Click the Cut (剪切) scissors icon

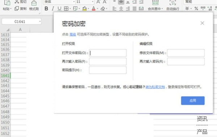coord(17,2)
